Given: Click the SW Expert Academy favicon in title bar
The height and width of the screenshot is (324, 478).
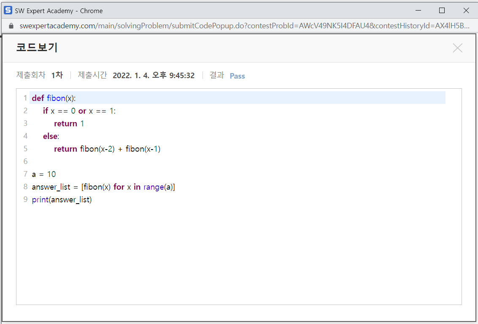Looking at the screenshot, I should 8,11.
